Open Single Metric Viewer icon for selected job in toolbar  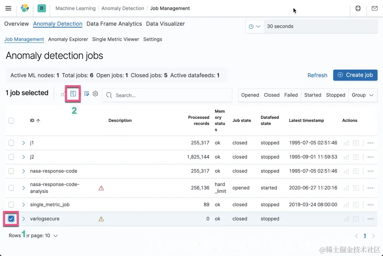pyautogui.click(x=63, y=94)
